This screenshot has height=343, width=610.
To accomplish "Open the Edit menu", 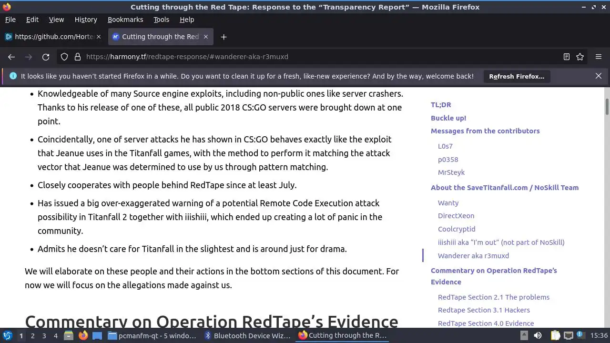I will coord(32,20).
